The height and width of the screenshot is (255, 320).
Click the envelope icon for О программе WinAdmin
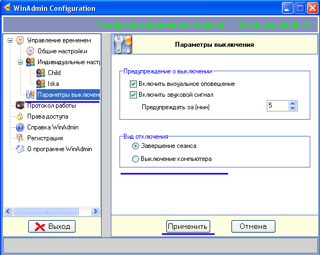pyautogui.click(x=20, y=149)
